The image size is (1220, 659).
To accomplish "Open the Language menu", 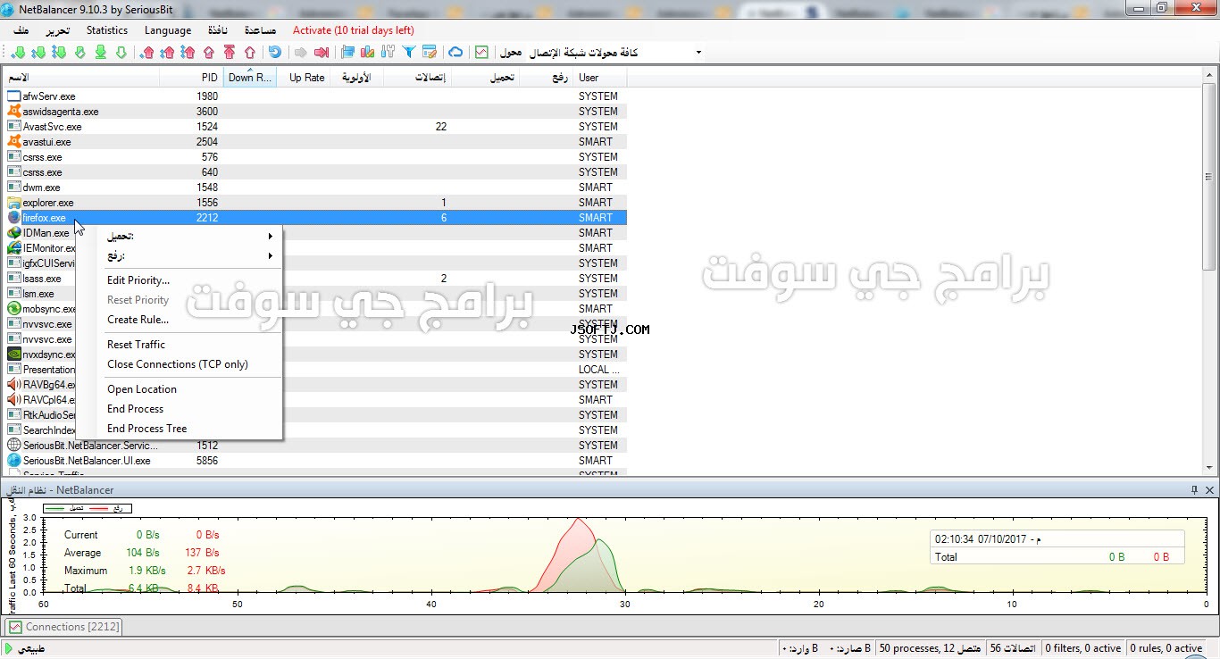I will (168, 30).
